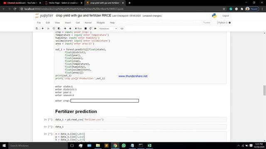Rename notebook title crop yield with gui
Viewport: 266px width, 149px height.
coord(84,16)
